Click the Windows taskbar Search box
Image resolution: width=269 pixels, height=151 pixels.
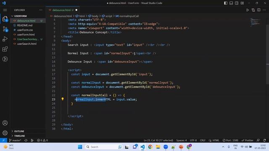pyautogui.click(x=103, y=147)
